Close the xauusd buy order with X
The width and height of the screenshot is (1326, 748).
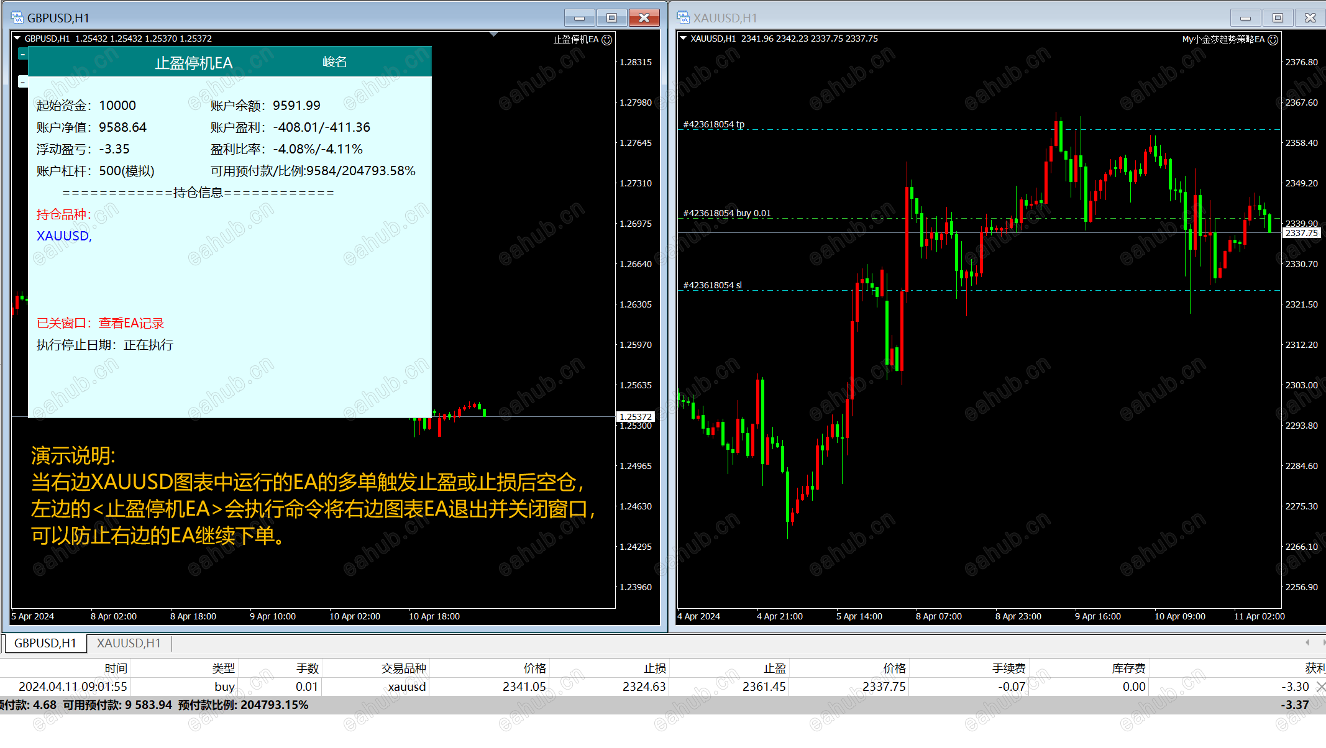[x=1320, y=686]
